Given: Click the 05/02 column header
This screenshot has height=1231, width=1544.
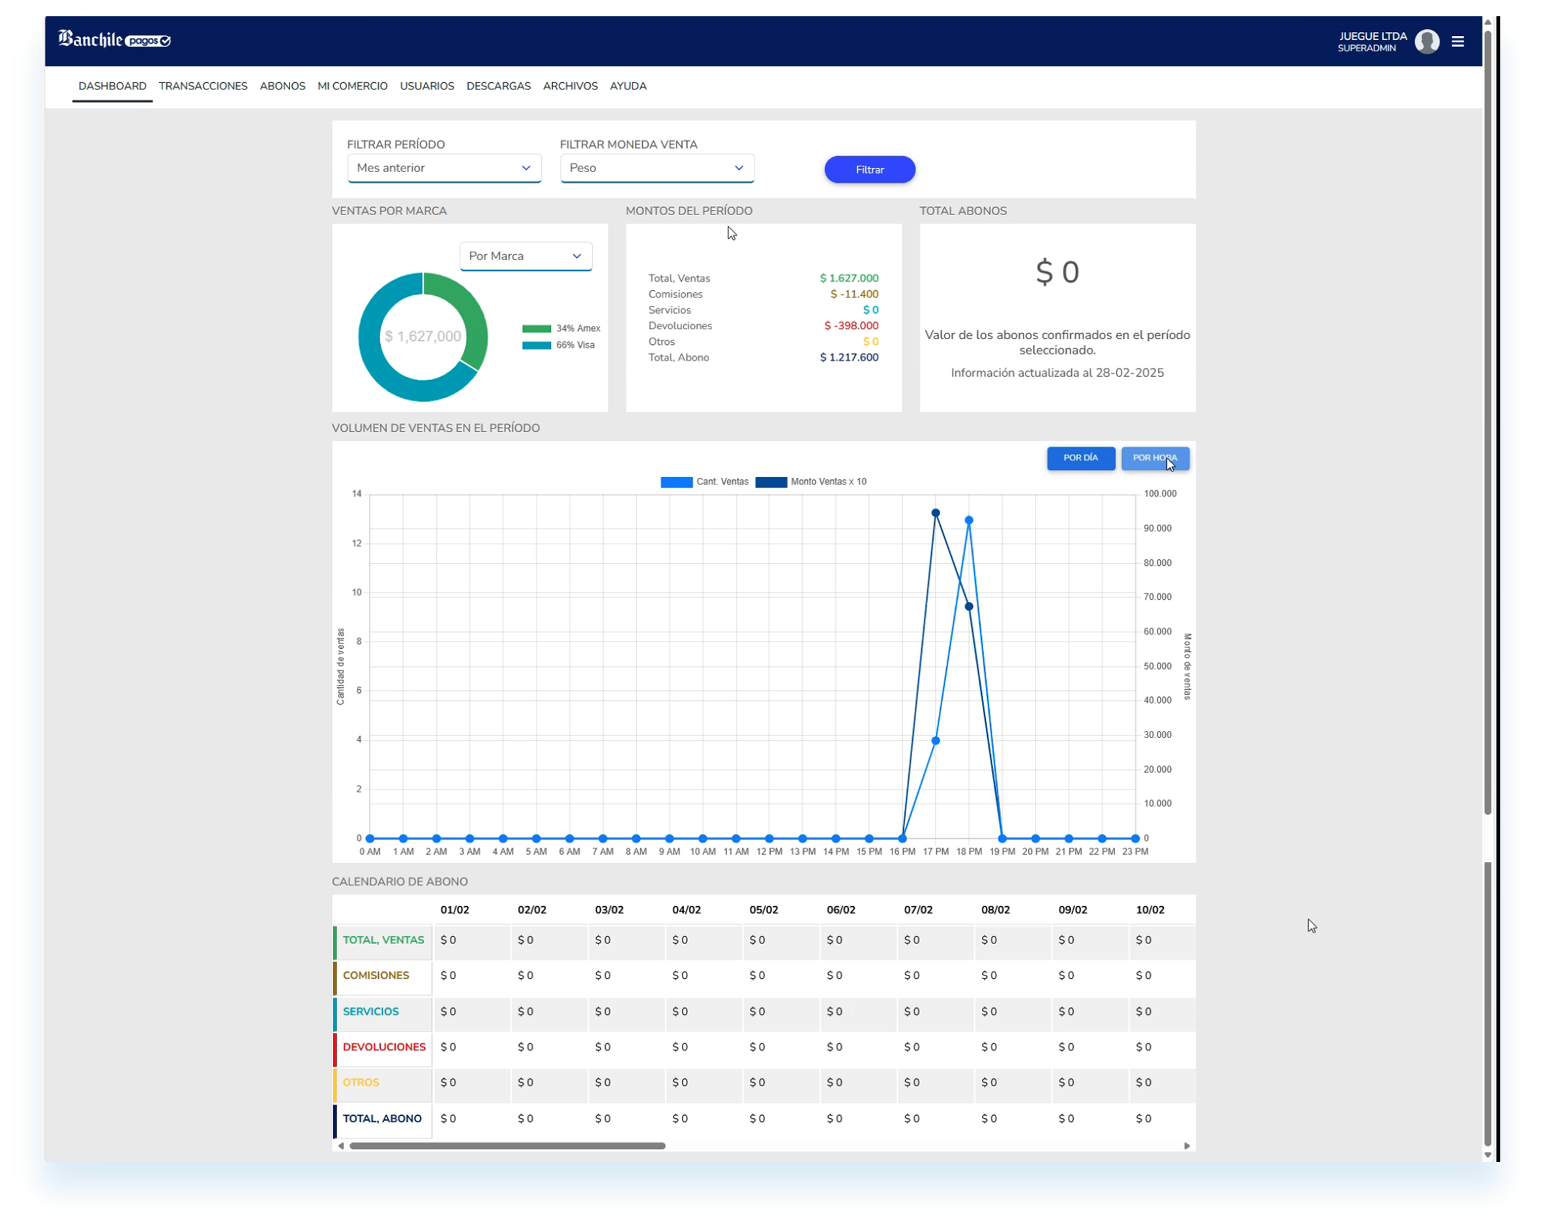Looking at the screenshot, I should tap(764, 910).
